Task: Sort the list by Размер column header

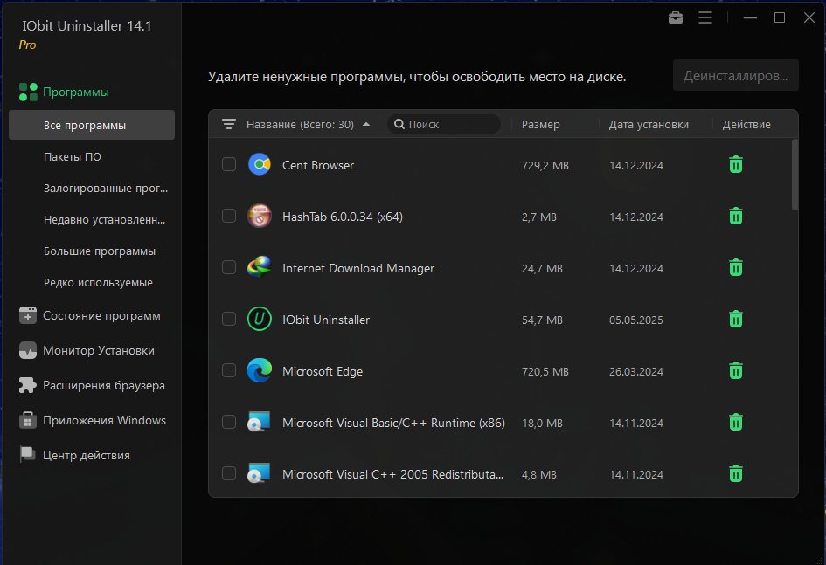Action: pos(540,125)
